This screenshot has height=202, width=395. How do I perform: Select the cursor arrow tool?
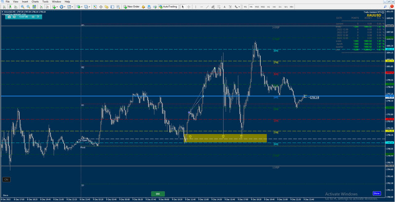coord(183,7)
